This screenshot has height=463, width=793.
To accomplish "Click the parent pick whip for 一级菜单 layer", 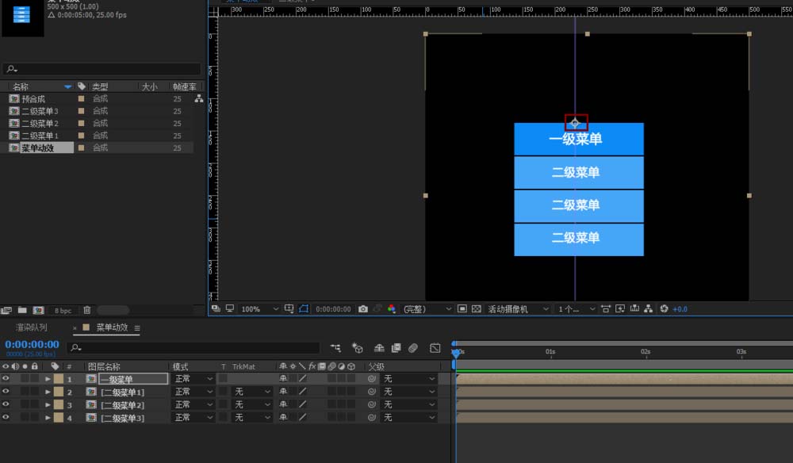I will click(372, 379).
